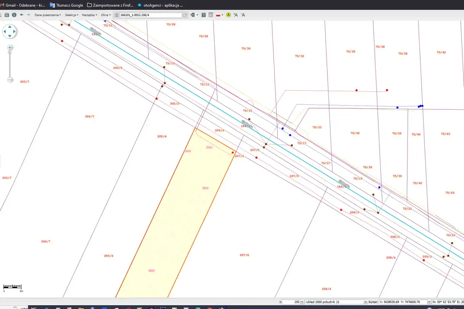Open the Tłumacz Google bookmark

[x=66, y=5]
